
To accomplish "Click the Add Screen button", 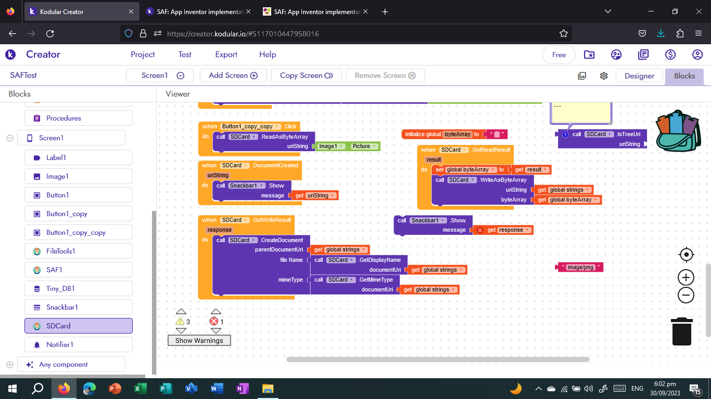I will click(233, 75).
